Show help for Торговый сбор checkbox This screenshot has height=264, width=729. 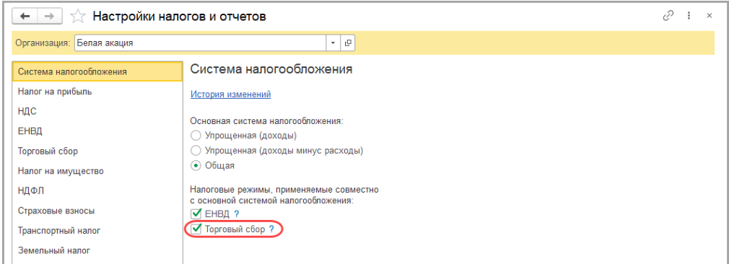pos(271,229)
